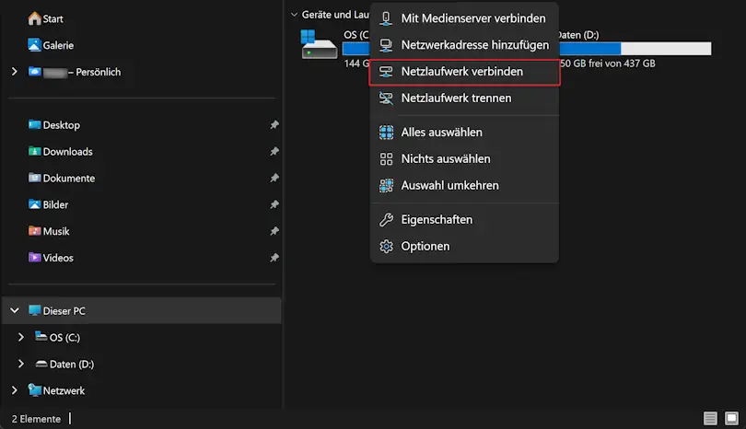Image resolution: width=746 pixels, height=429 pixels.
Task: Collapse the Dieser PC tree node
Action: (15, 310)
